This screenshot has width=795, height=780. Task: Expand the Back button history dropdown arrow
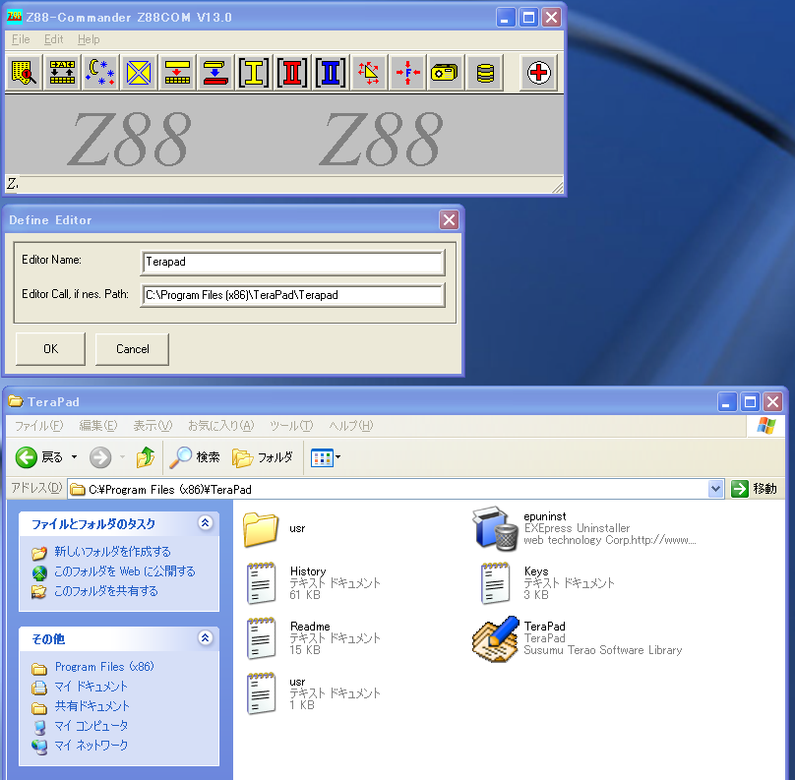tap(74, 457)
